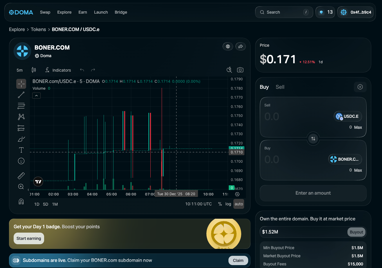Open the 5m timeframe dropdown
Image resolution: width=382 pixels, height=268 pixels.
[19, 70]
